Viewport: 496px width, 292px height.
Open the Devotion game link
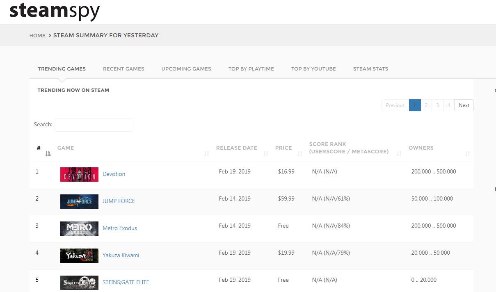pos(114,174)
